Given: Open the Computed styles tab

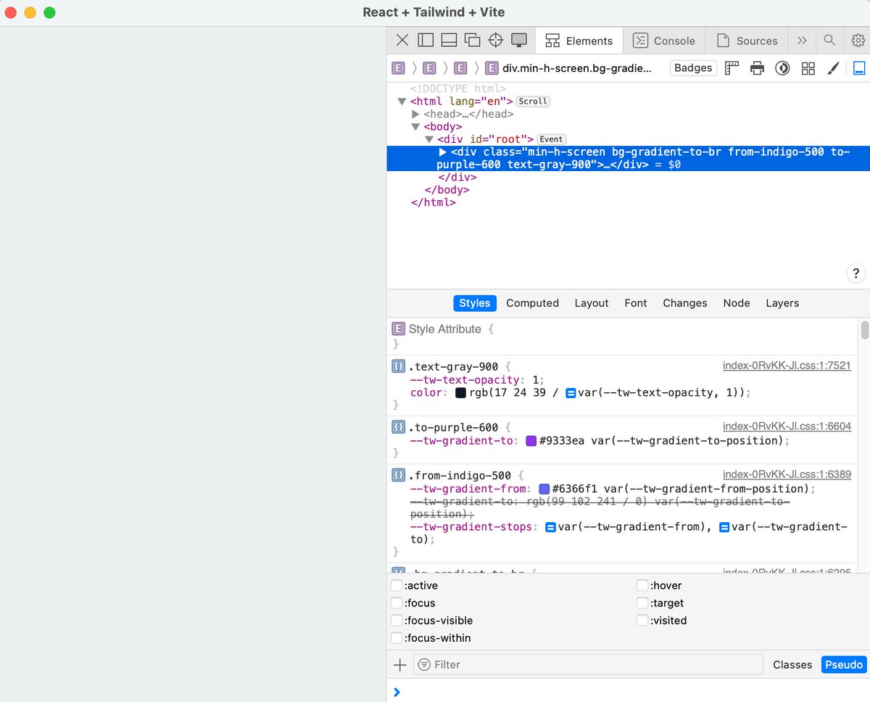Looking at the screenshot, I should coord(532,303).
